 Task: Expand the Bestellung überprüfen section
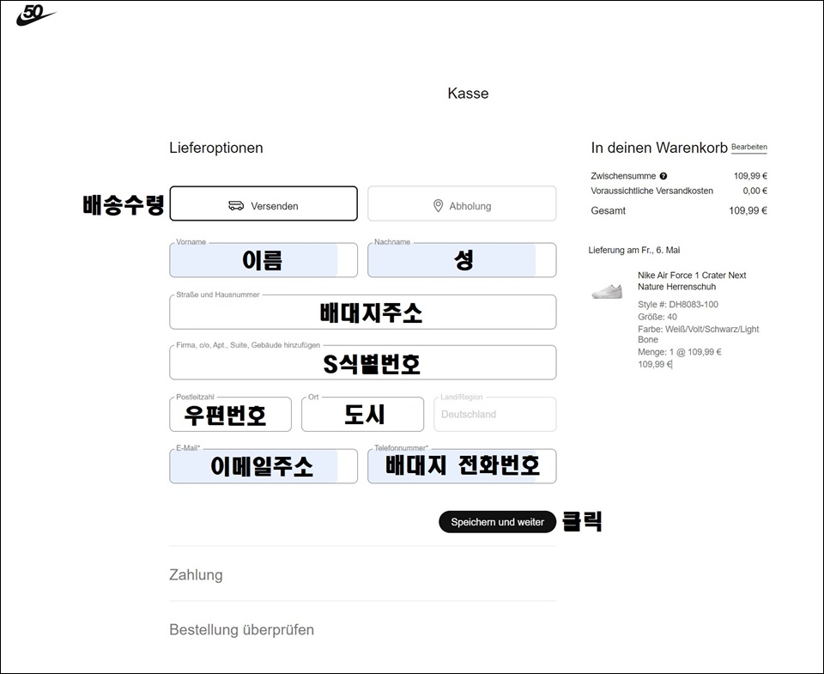[x=242, y=629]
